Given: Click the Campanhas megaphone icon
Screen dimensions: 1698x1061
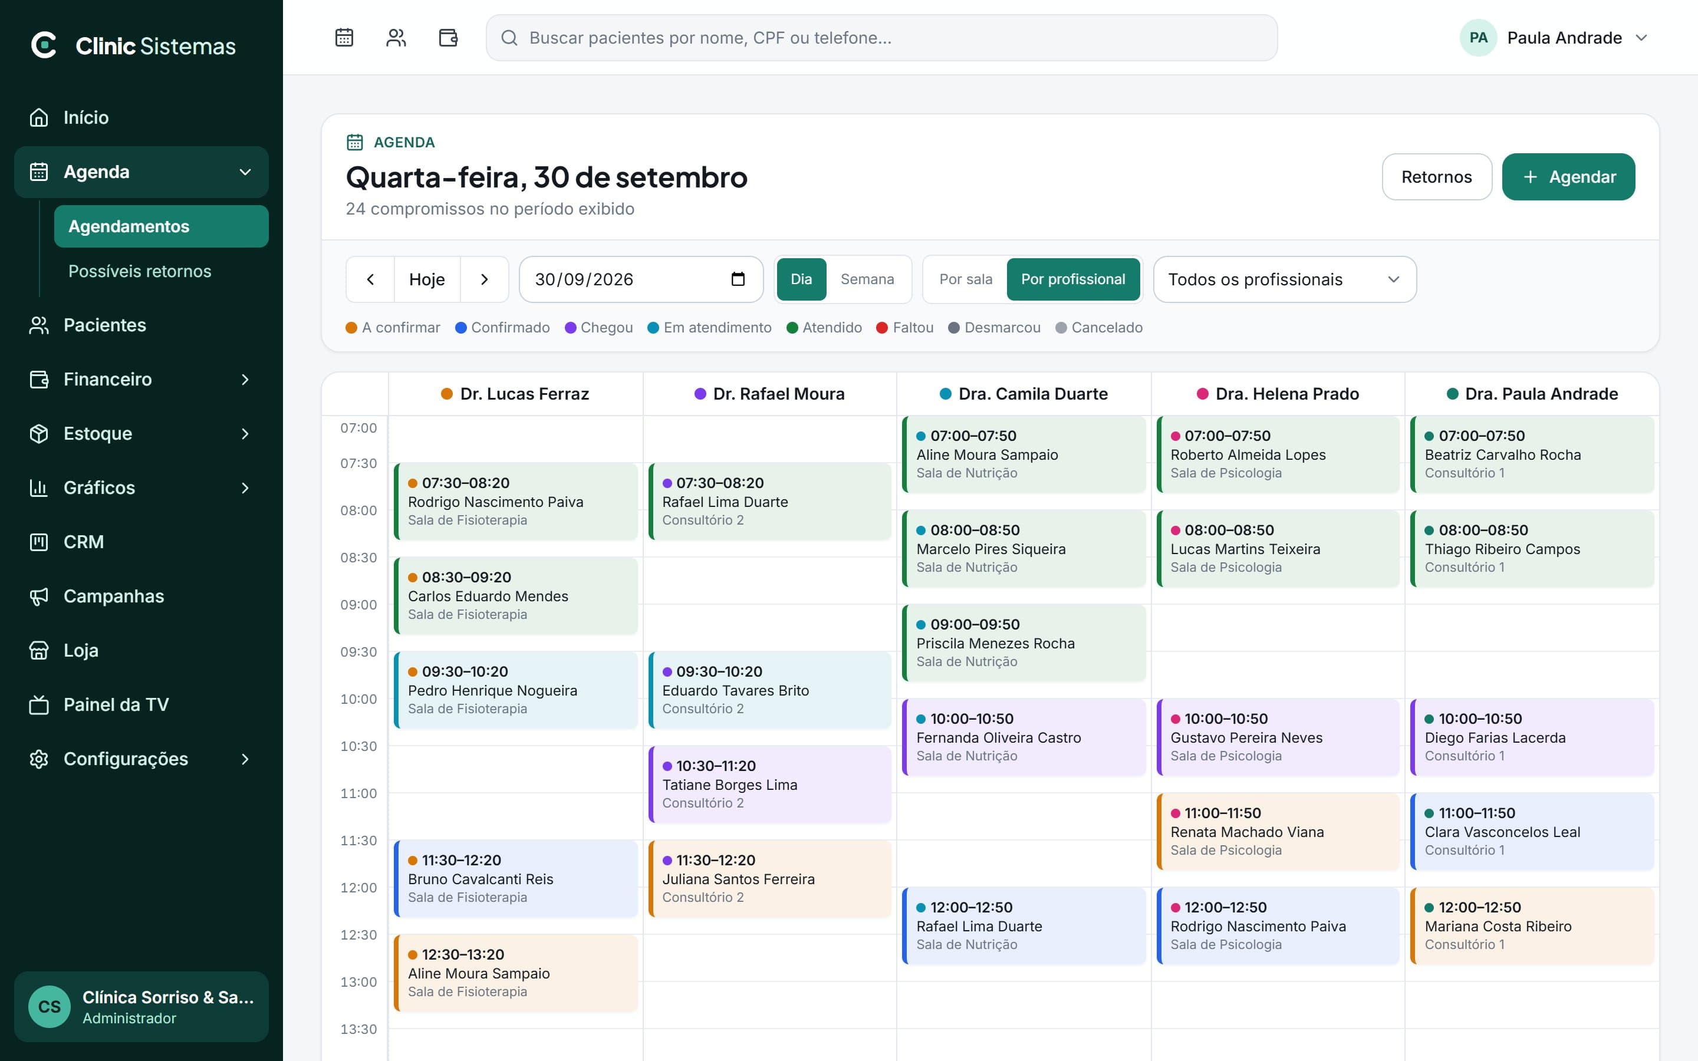Looking at the screenshot, I should click(40, 597).
